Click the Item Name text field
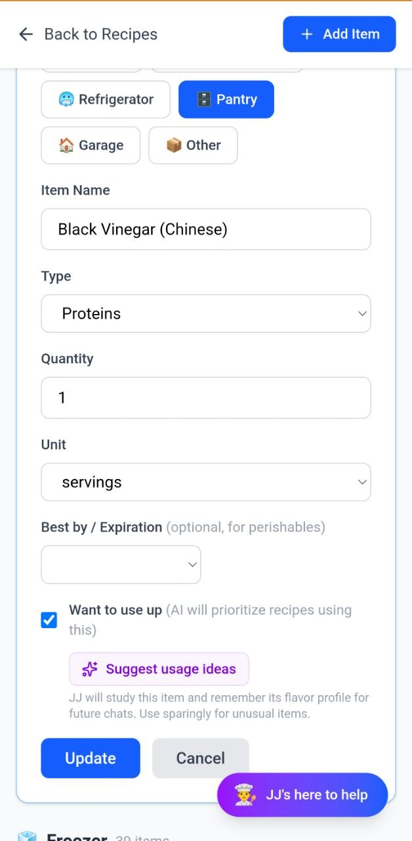The image size is (412, 841). (x=206, y=229)
